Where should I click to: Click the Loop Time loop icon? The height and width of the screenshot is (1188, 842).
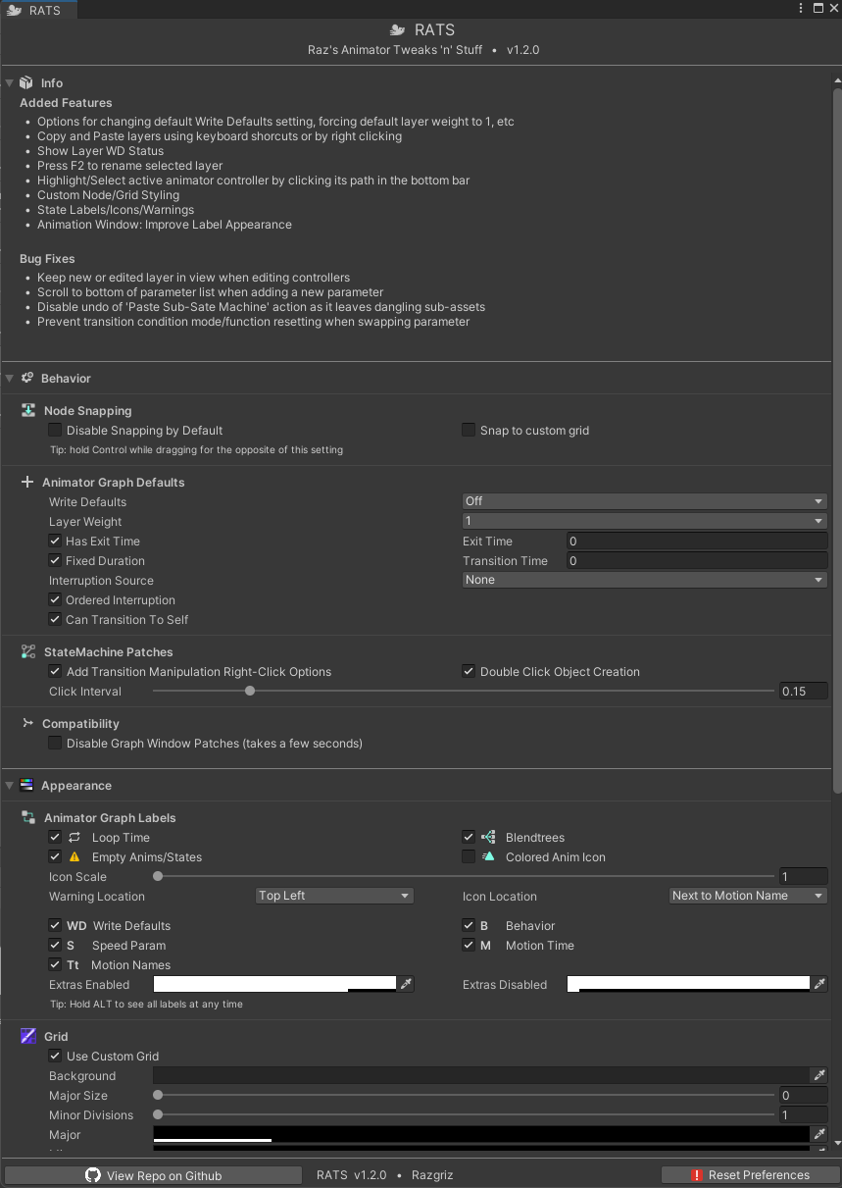pyautogui.click(x=74, y=837)
